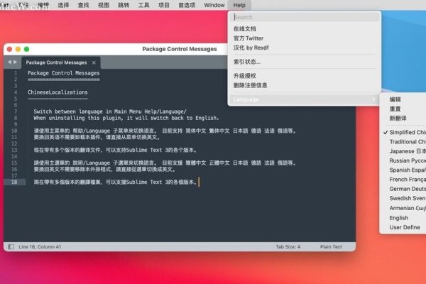Select 汉化 by Rexdf entry
This screenshot has height=284, width=426.
(305, 48)
